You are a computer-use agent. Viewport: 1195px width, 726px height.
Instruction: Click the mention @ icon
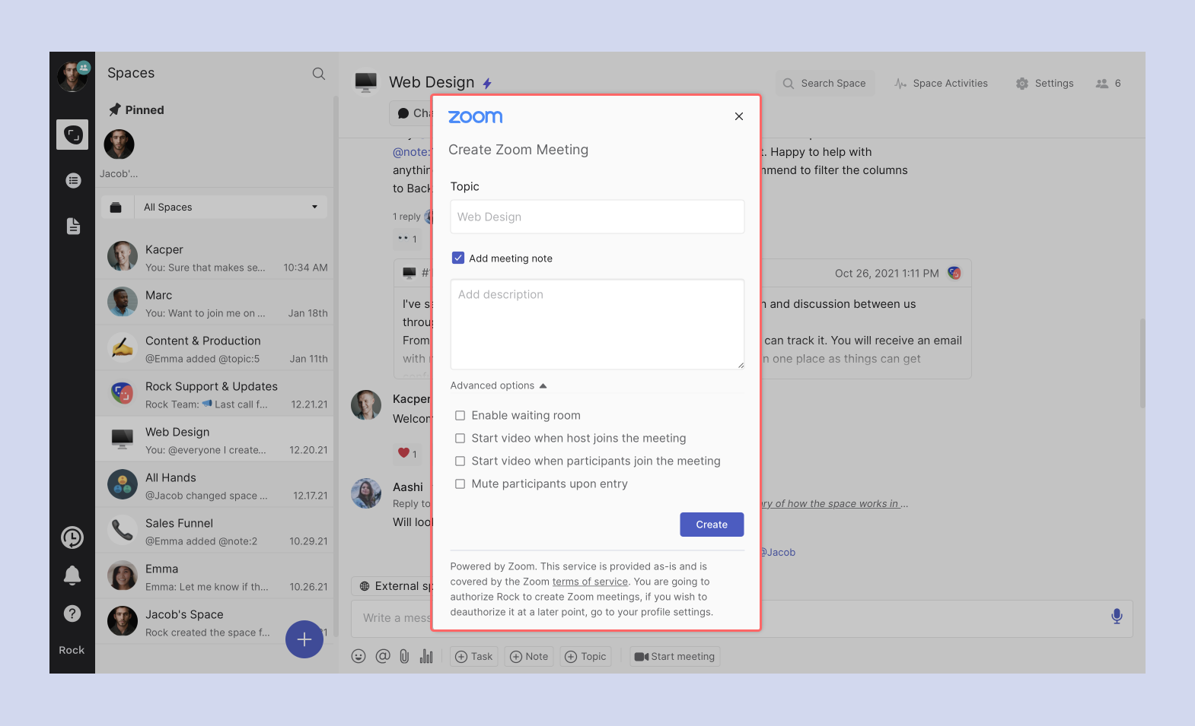pyautogui.click(x=382, y=657)
